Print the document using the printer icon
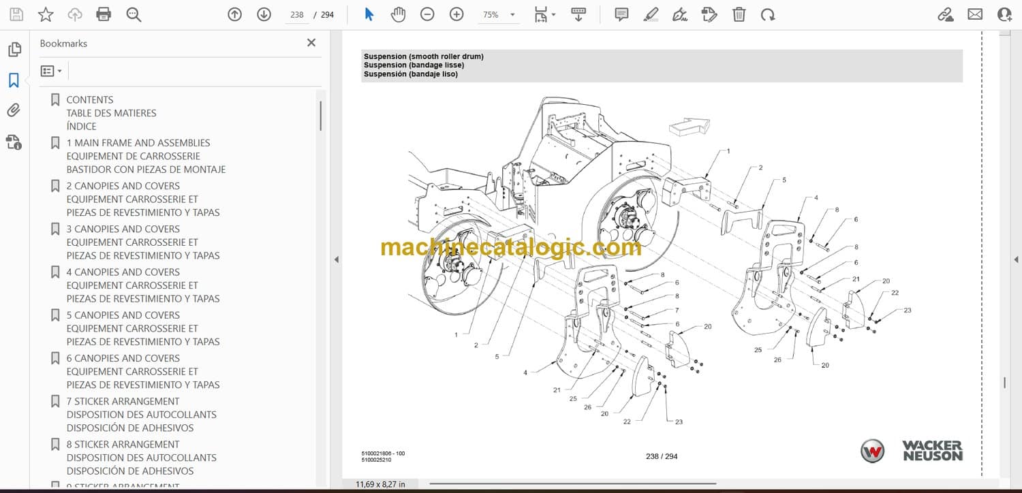The image size is (1022, 493). [104, 14]
